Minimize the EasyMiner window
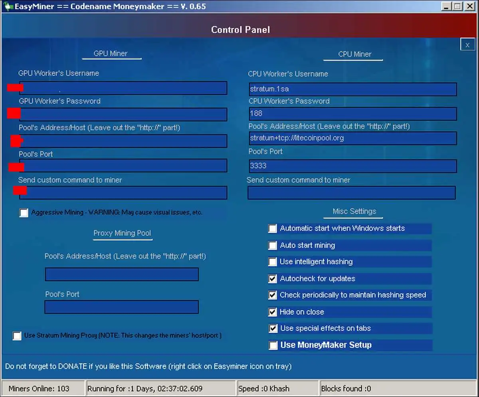Screen dimensions: 479x397 [x=447, y=6]
